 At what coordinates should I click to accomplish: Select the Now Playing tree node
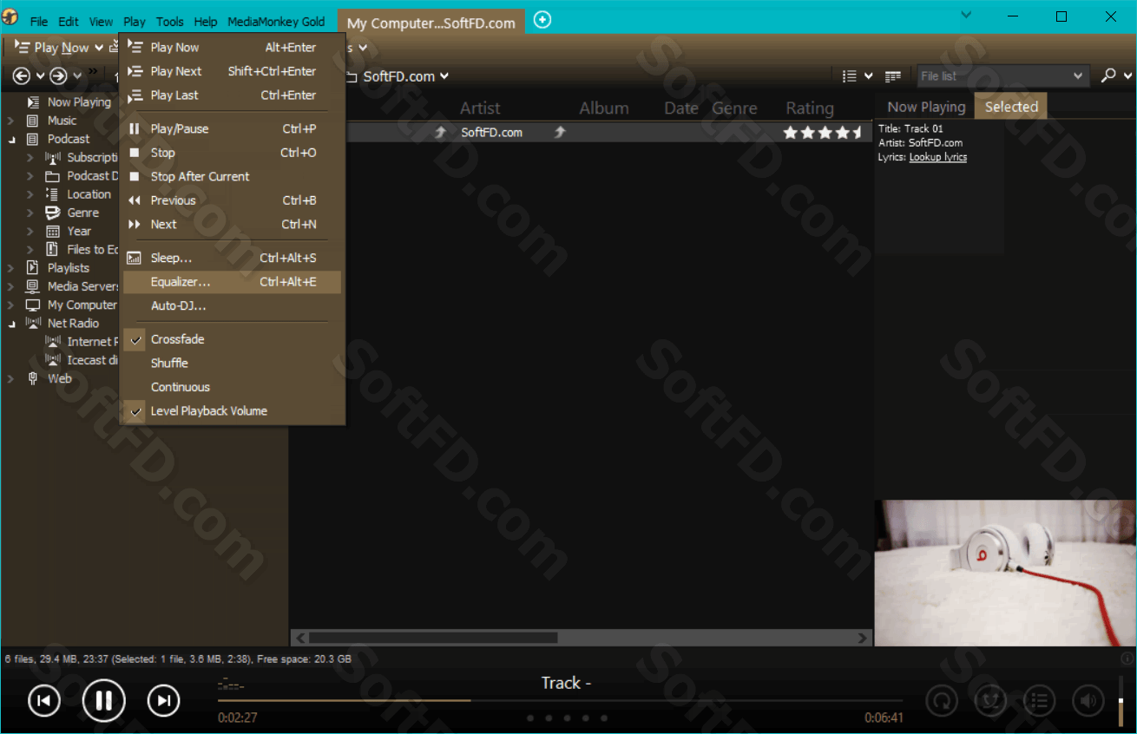(79, 102)
